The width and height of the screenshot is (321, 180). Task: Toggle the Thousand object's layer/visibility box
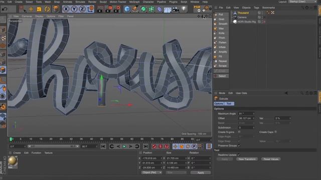pos(259,12)
